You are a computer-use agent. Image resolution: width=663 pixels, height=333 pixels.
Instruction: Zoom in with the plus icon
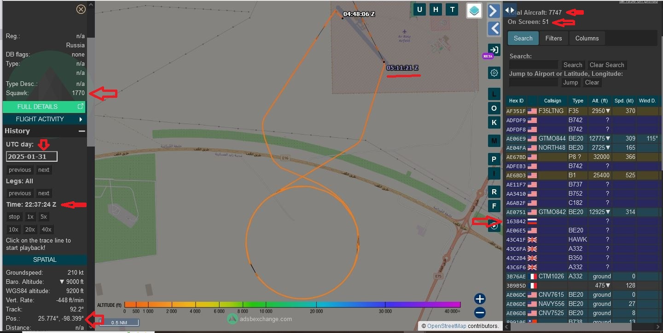click(x=480, y=299)
